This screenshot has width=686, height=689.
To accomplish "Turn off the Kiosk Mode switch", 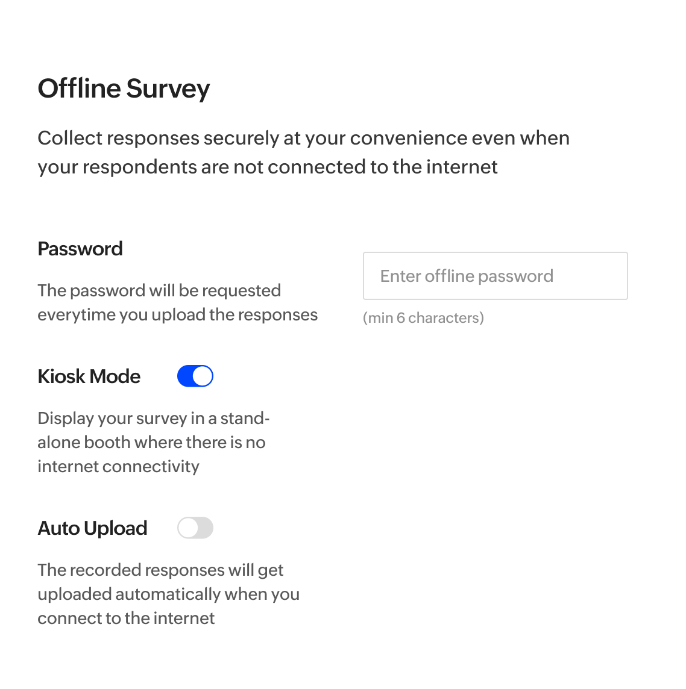I will coord(195,376).
